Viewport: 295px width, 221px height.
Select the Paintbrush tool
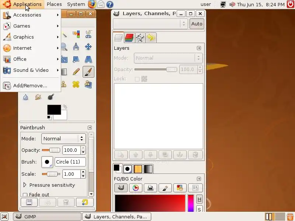click(88, 72)
